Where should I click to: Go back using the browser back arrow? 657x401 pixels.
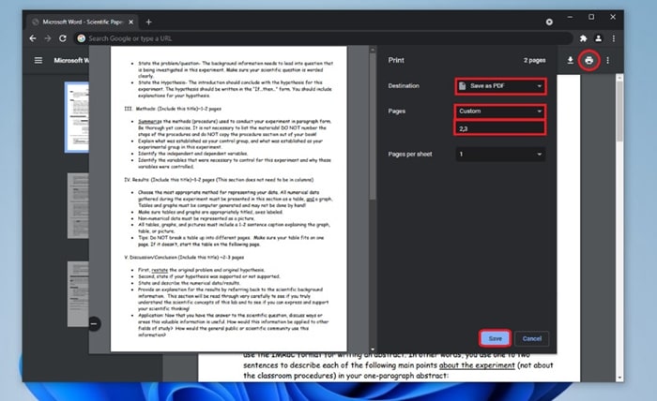pos(33,38)
